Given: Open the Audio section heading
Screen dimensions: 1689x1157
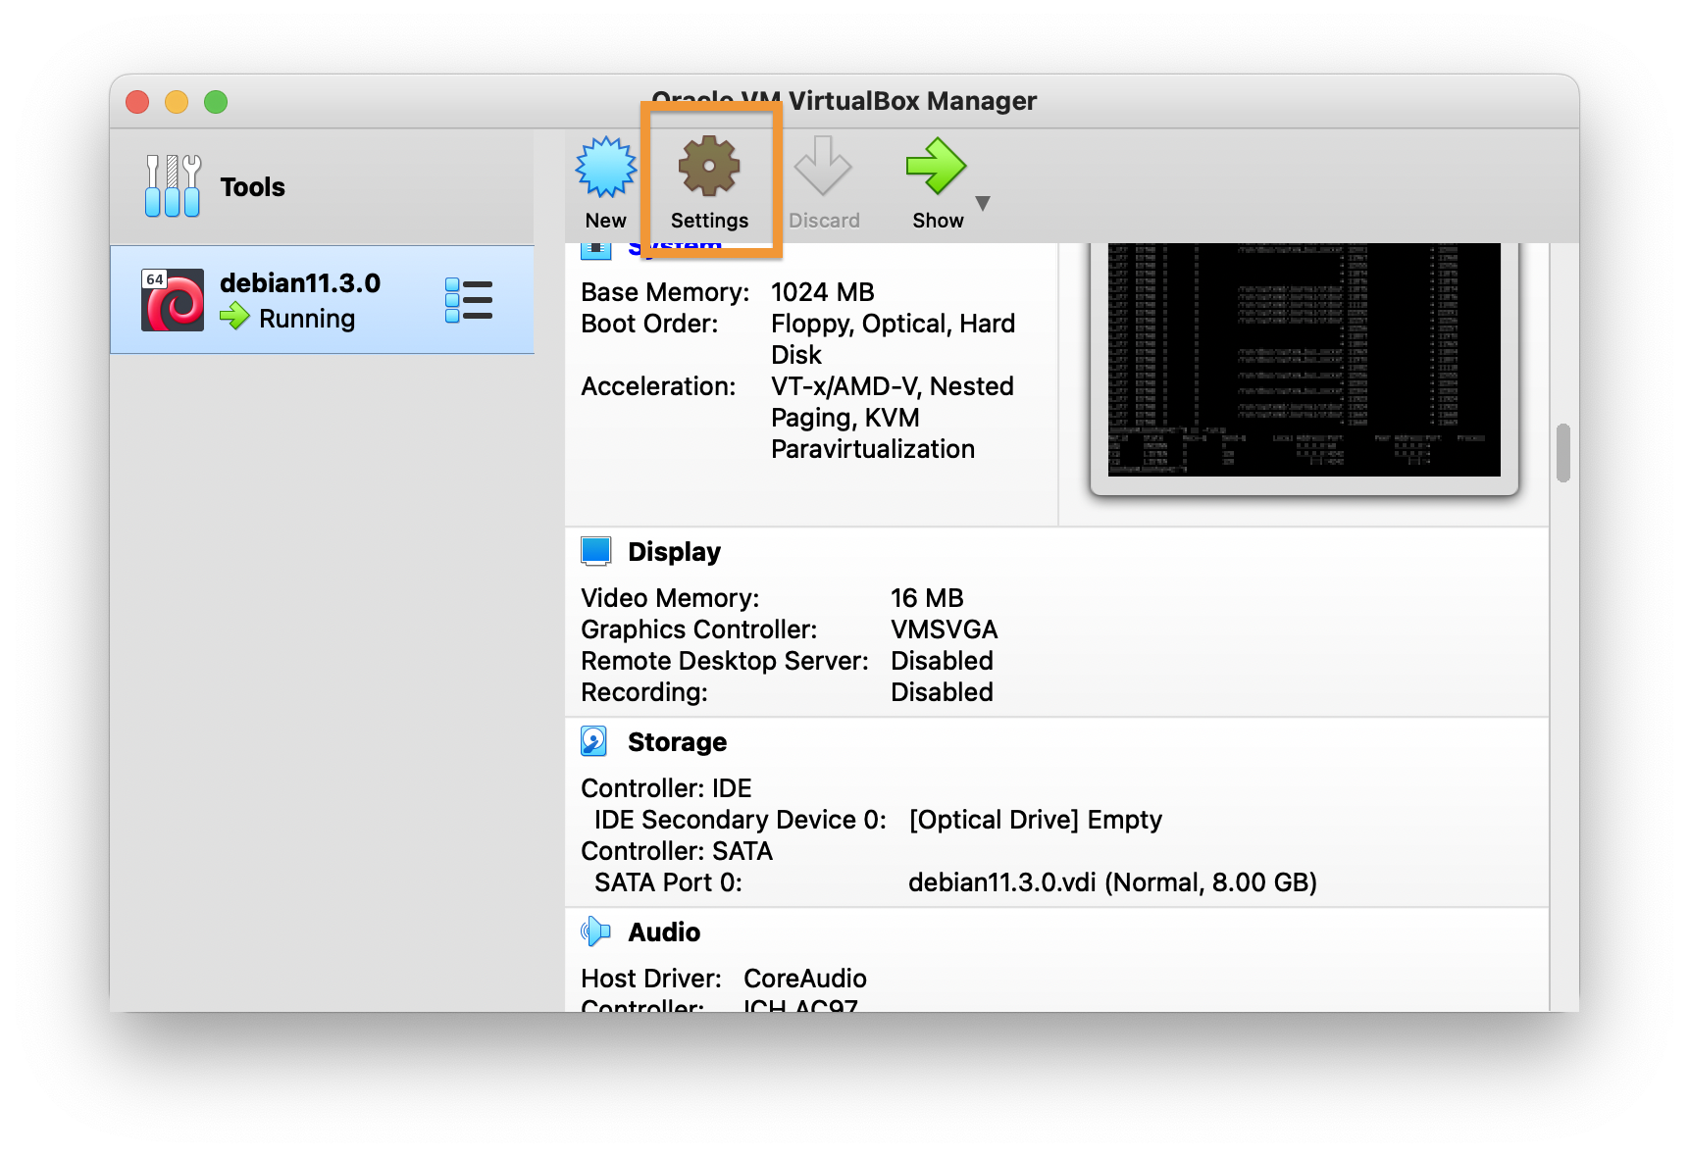Looking at the screenshot, I should tap(664, 932).
